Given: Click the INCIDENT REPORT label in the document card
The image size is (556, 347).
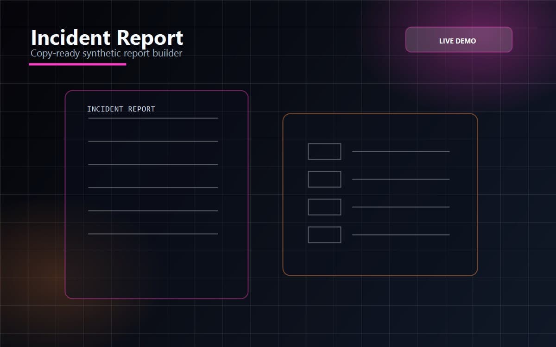Looking at the screenshot, I should pyautogui.click(x=121, y=109).
